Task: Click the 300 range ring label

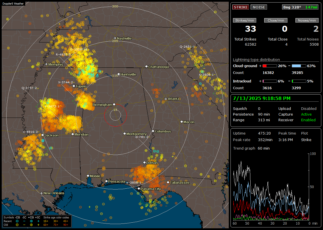Action: point(115,6)
